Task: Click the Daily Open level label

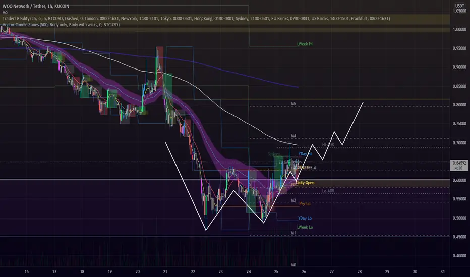Action: pyautogui.click(x=305, y=183)
